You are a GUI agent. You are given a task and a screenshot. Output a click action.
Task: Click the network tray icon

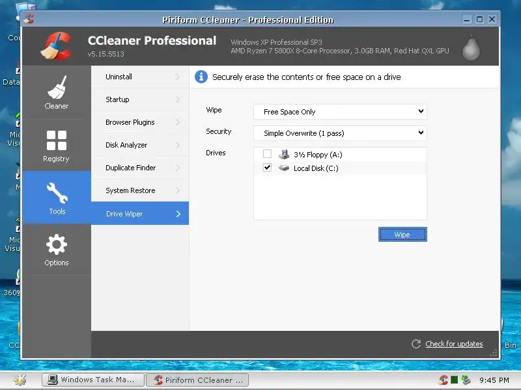tap(466, 380)
